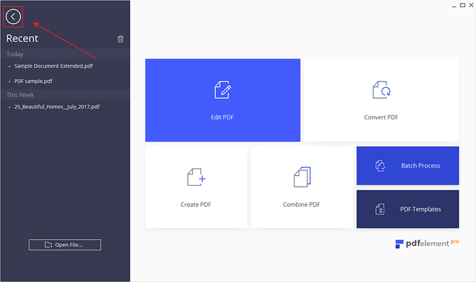Maximize the PDFelement window
This screenshot has width=476, height=282.
(x=463, y=5)
